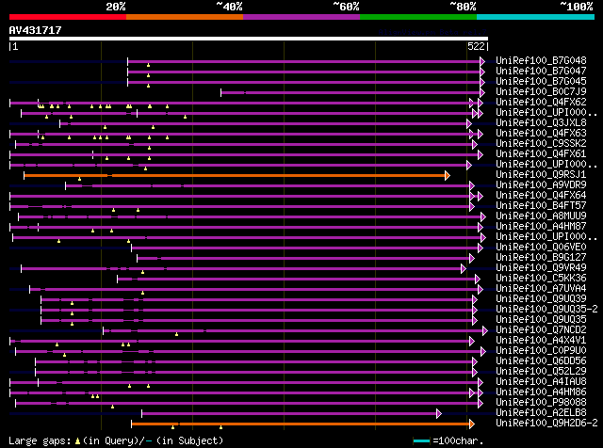This screenshot has width=603, height=448.
Task: Select the UniRef100_B4FT57 label
Action: [541, 206]
